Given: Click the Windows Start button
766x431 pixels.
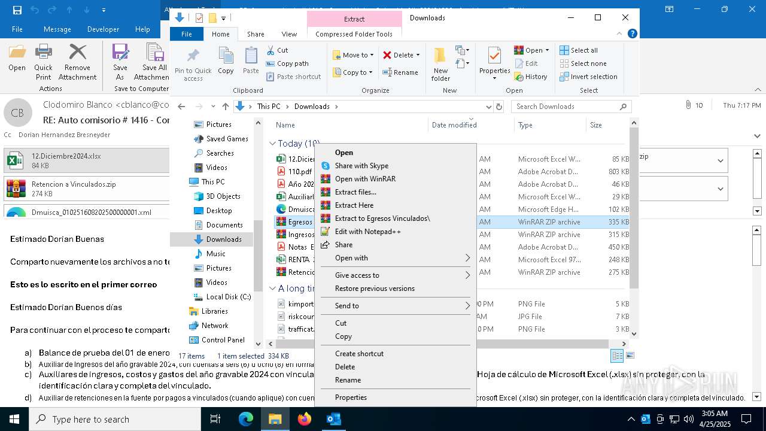Looking at the screenshot, I should pyautogui.click(x=14, y=419).
